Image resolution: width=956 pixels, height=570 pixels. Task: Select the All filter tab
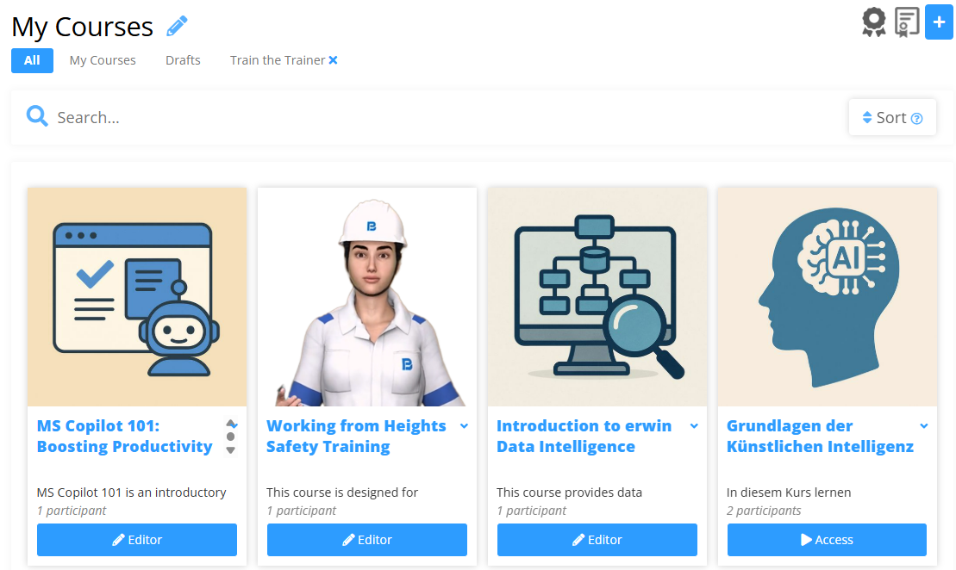(32, 60)
